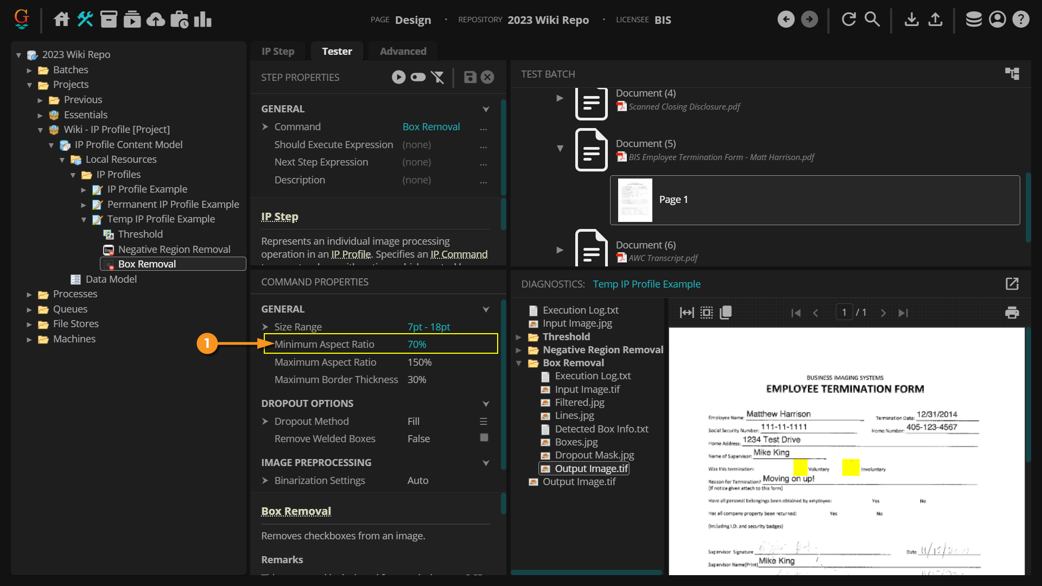Screen dimensions: 1042x586
Task: Click the Home icon in top toolbar
Action: coord(61,20)
